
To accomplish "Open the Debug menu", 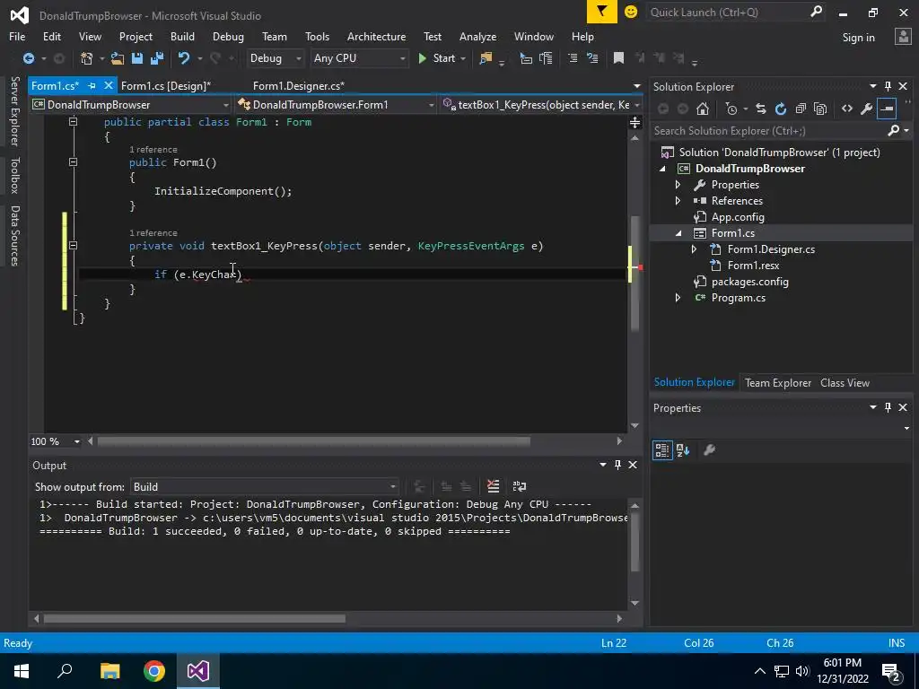I will tap(228, 36).
